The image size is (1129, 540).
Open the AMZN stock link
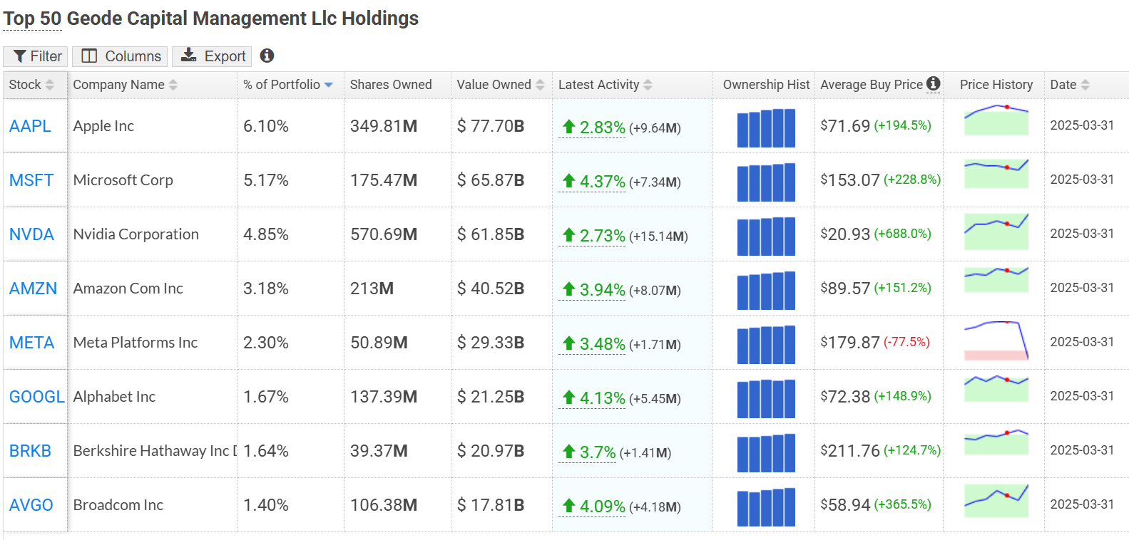click(33, 289)
